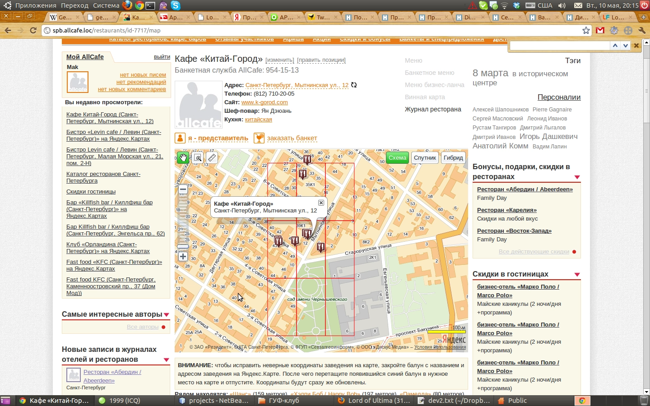
Task: Find next match with the down arrow
Action: coord(625,45)
